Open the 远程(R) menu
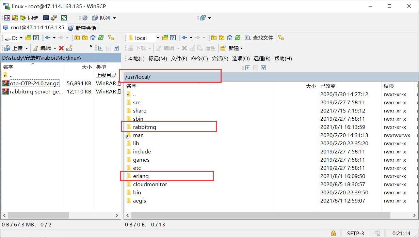The image size is (419, 238). [x=262, y=59]
